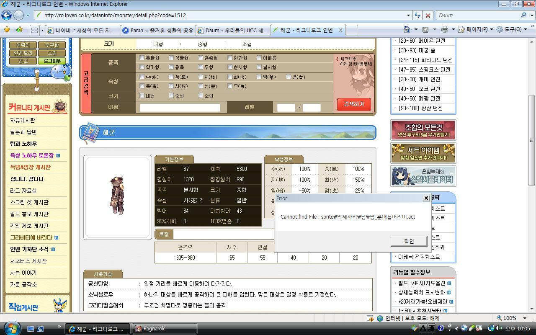The width and height of the screenshot is (536, 335).
Task: Click the Home icon in the toolbar
Action: (407, 29)
